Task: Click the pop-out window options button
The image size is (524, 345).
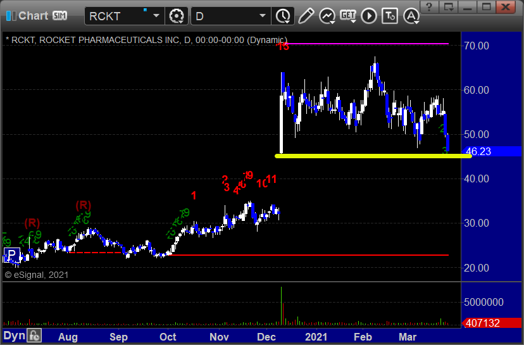Action: tap(448, 6)
